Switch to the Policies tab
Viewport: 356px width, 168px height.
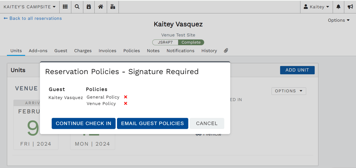coord(131,50)
